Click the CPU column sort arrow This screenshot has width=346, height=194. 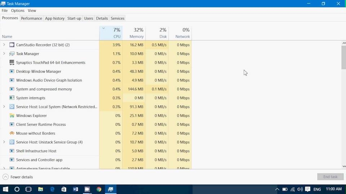click(103, 28)
